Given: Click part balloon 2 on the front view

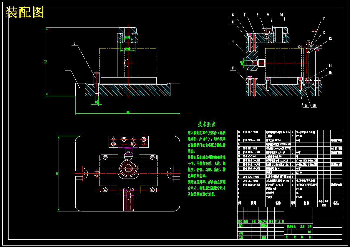Looking at the screenshot, I should [x=75, y=43].
